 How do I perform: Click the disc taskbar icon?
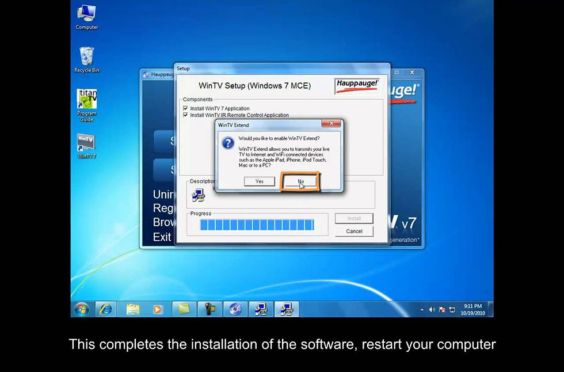[x=235, y=309]
